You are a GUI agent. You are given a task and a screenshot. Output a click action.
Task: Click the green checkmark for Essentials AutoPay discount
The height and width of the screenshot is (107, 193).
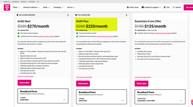[x=136, y=33]
